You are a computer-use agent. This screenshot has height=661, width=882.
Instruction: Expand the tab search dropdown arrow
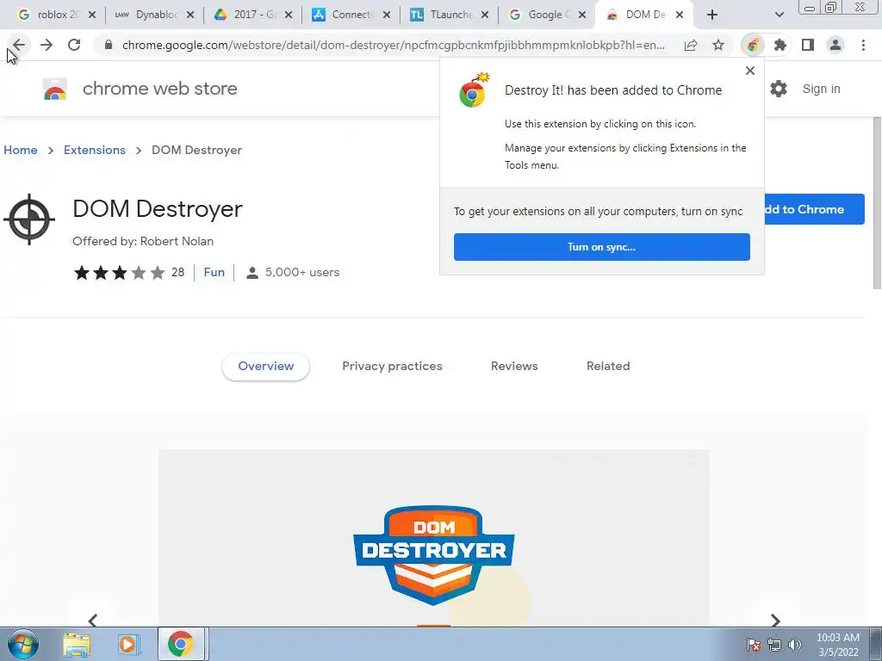tap(779, 15)
